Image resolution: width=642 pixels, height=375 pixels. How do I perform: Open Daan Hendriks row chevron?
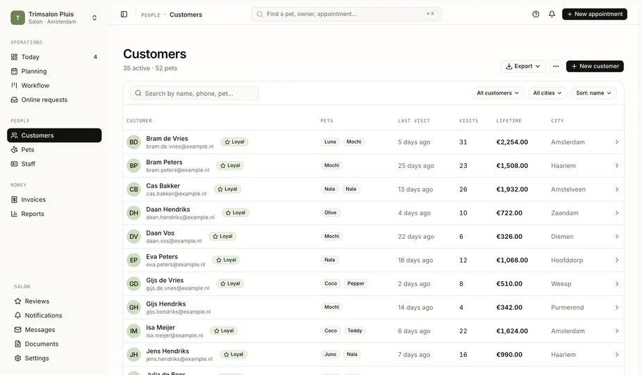pyautogui.click(x=616, y=213)
